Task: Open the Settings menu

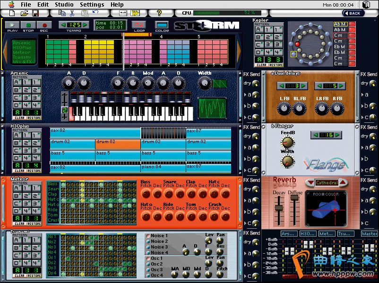Action: point(92,4)
